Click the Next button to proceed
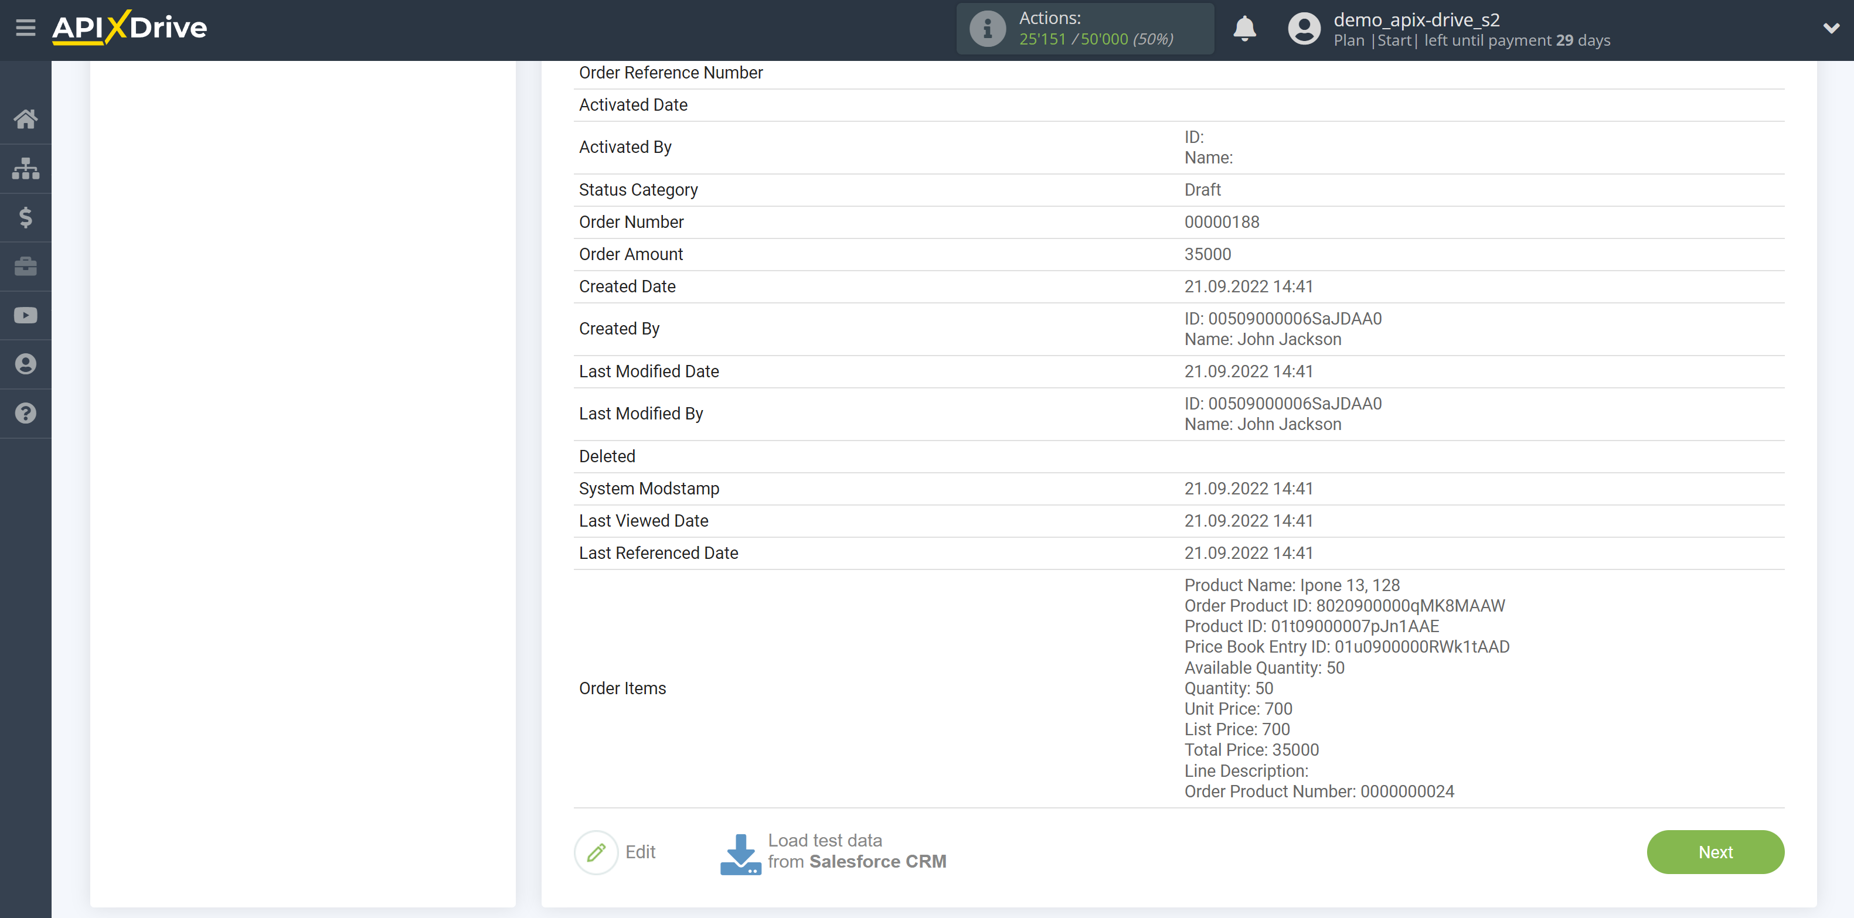The height and width of the screenshot is (918, 1854). click(1717, 851)
